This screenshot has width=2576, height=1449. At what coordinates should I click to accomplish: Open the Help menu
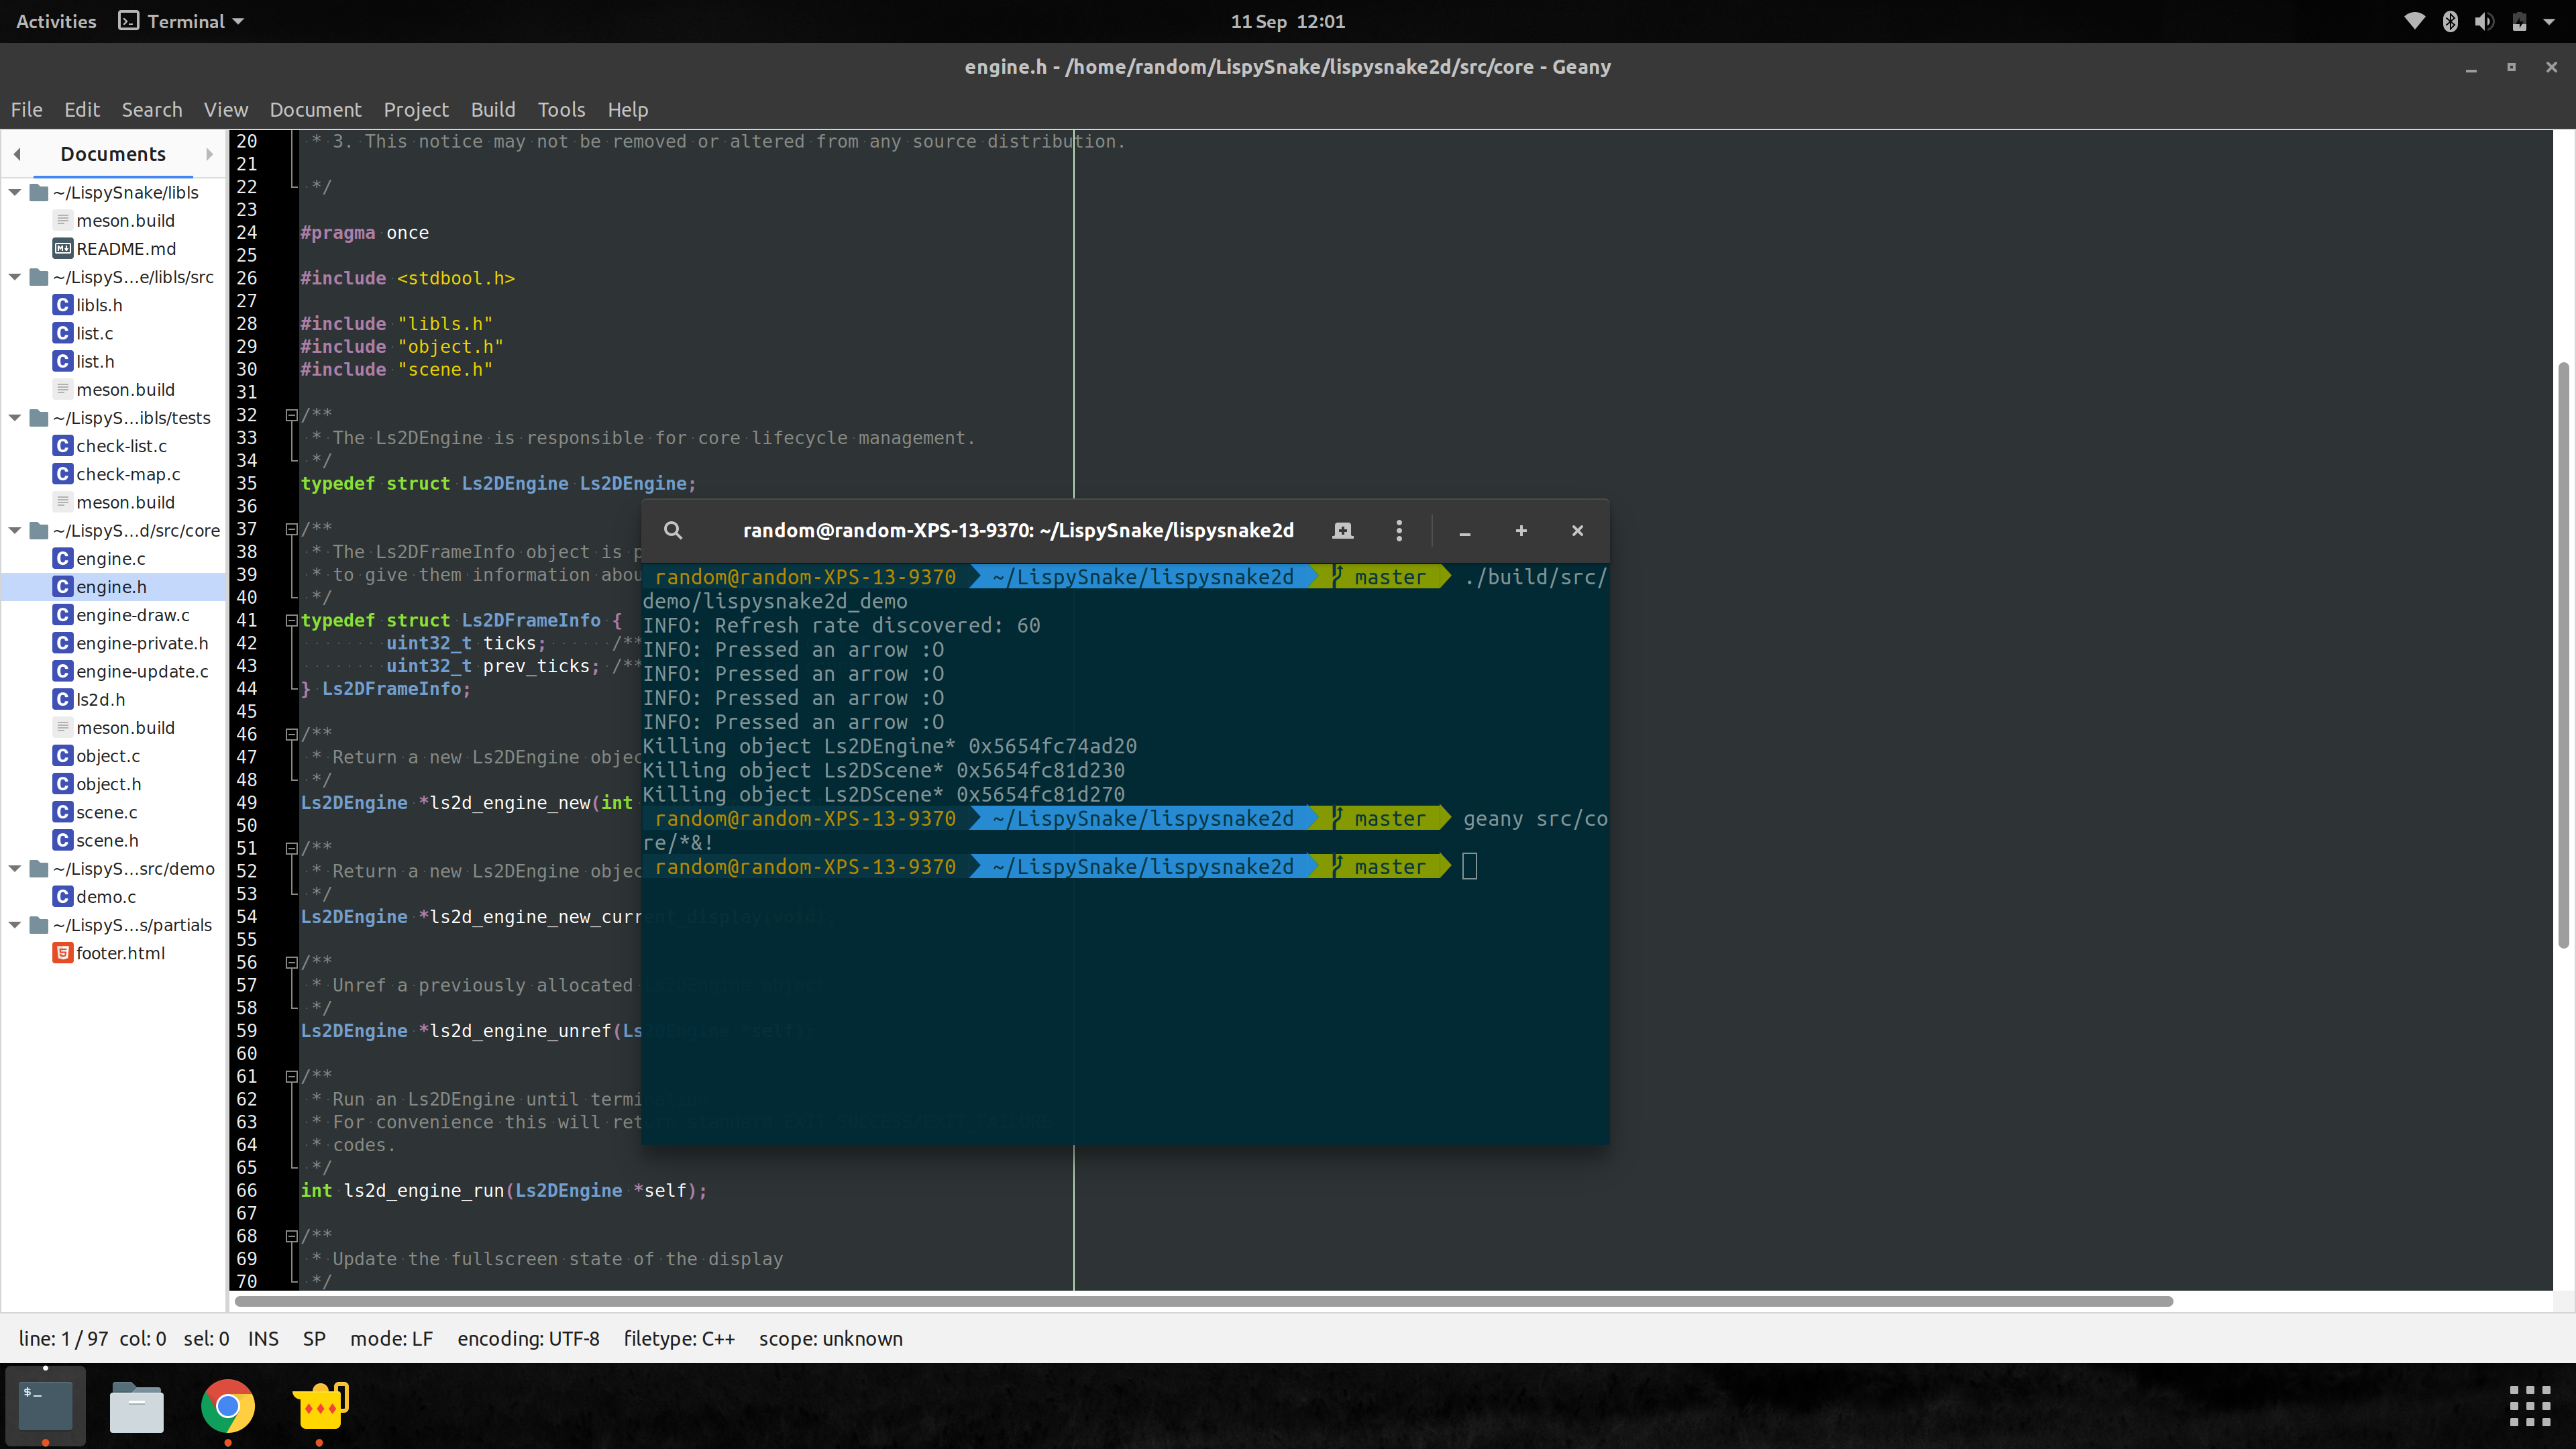coord(628,109)
